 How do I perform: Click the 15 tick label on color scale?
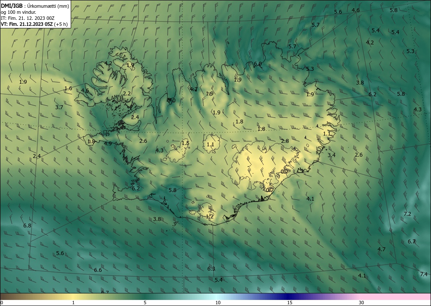coord(290,303)
